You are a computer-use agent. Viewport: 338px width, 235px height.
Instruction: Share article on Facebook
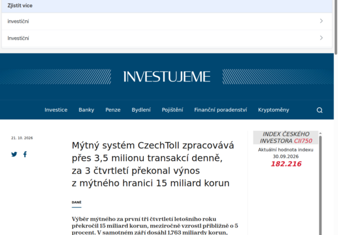point(25,154)
